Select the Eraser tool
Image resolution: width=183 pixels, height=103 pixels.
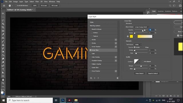[x=3, y=52]
